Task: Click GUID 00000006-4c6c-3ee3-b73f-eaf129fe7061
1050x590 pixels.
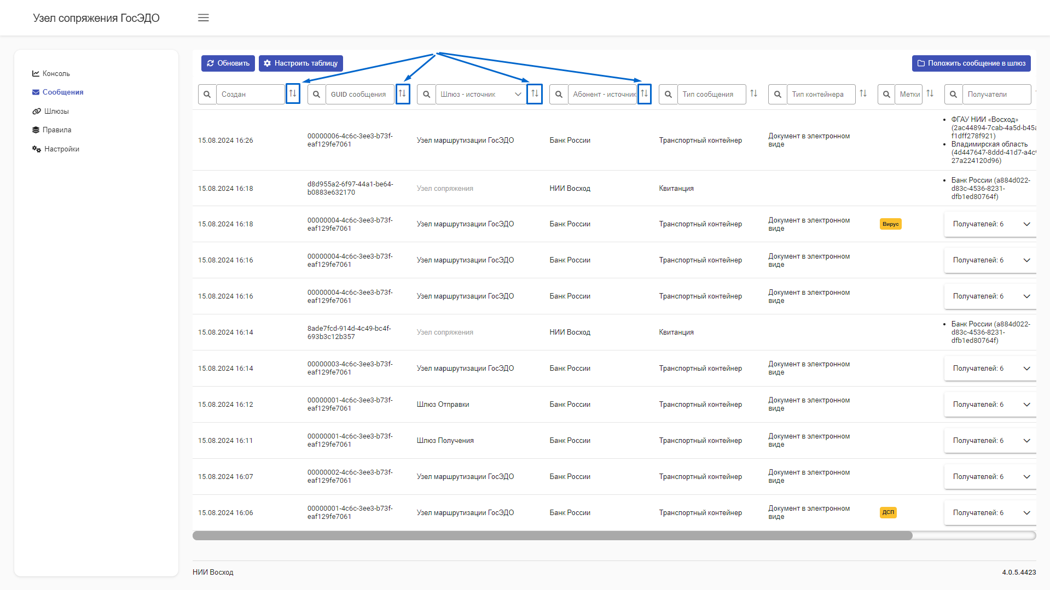Action: click(350, 140)
